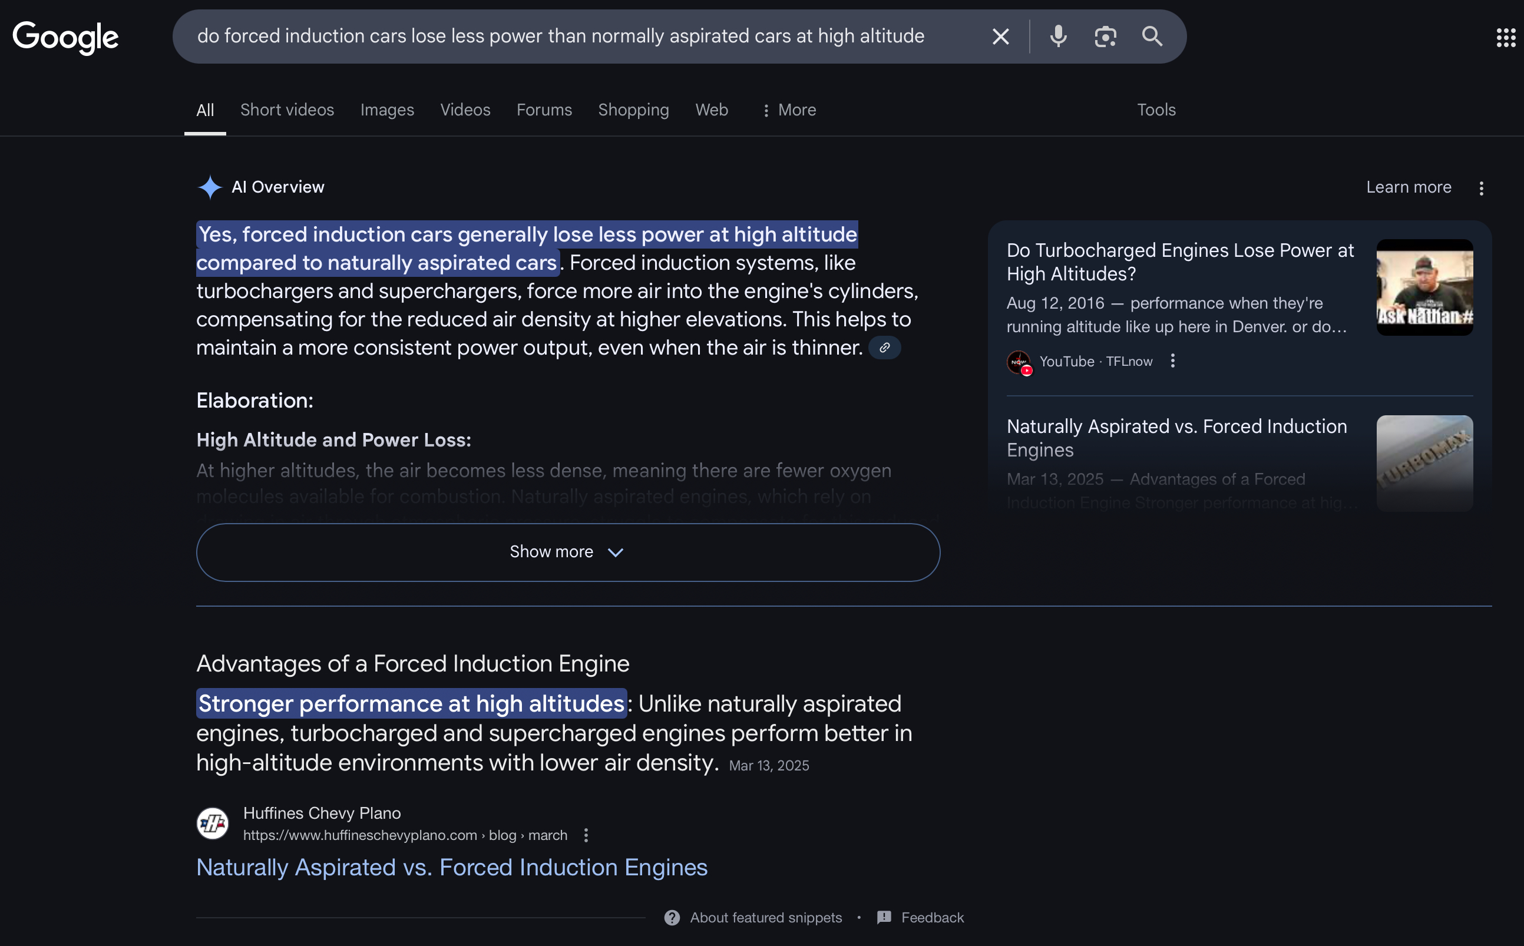This screenshot has height=946, width=1524.
Task: Switch to the Images tab
Action: tap(387, 110)
